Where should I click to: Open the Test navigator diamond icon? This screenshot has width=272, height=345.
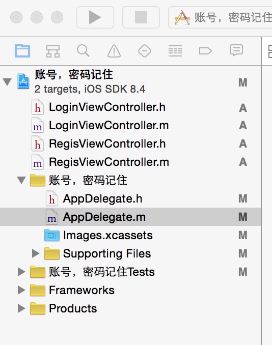click(x=145, y=51)
